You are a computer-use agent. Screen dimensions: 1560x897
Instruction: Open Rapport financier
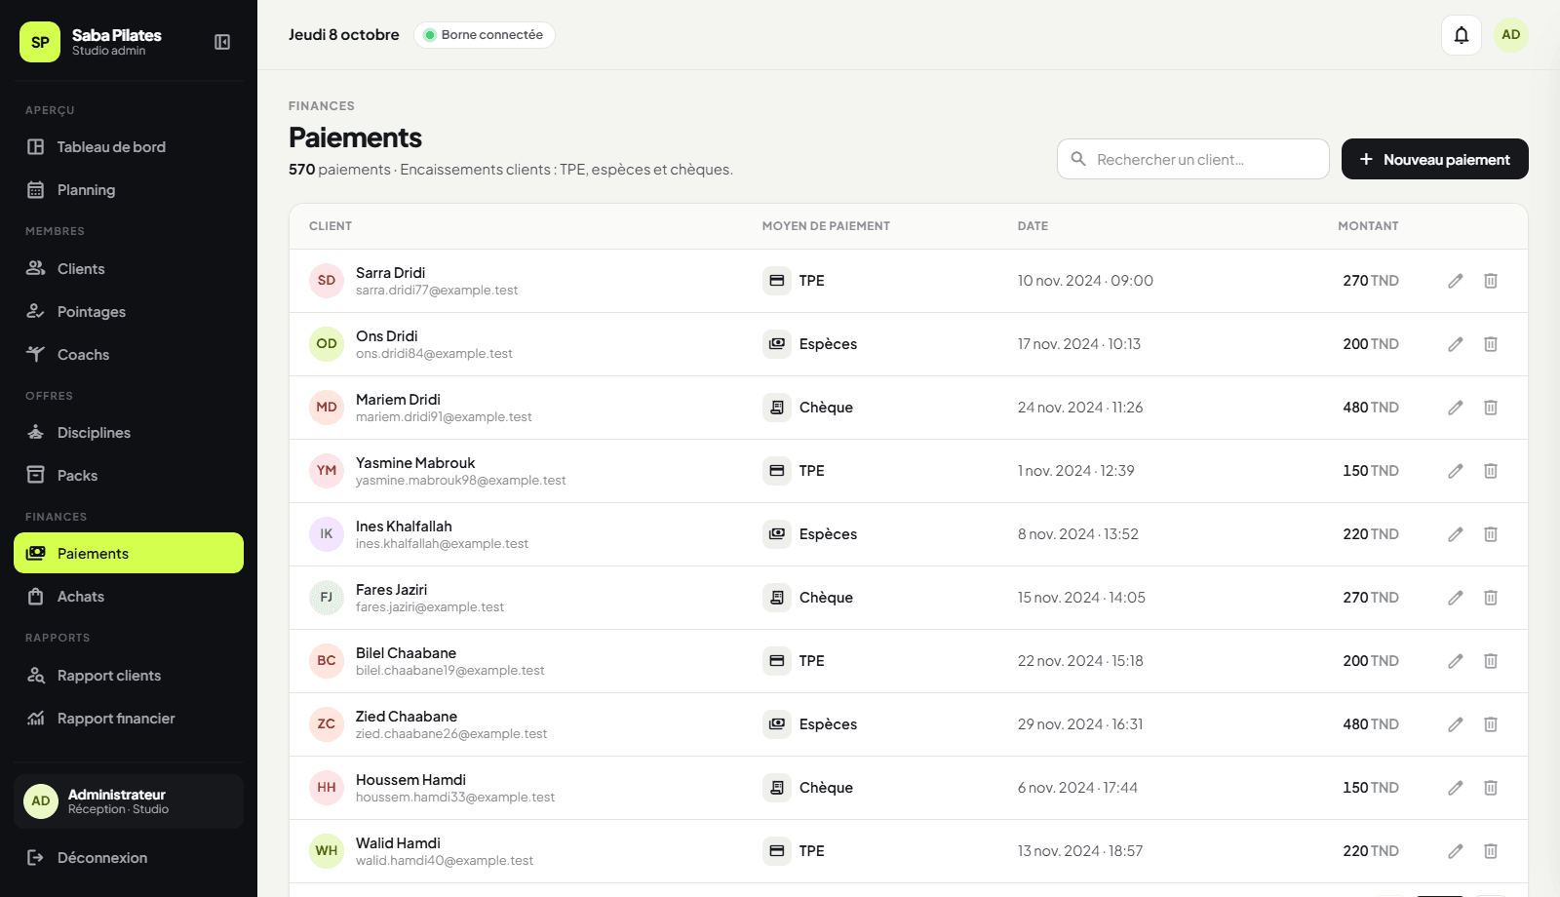coord(129,719)
